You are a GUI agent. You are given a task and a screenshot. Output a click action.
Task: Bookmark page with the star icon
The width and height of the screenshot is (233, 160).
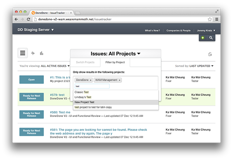[210, 19]
